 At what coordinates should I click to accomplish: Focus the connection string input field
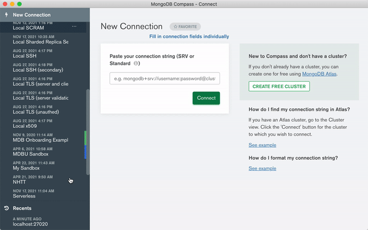(165, 78)
